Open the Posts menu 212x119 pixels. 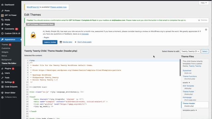pyautogui.click(x=7, y=11)
